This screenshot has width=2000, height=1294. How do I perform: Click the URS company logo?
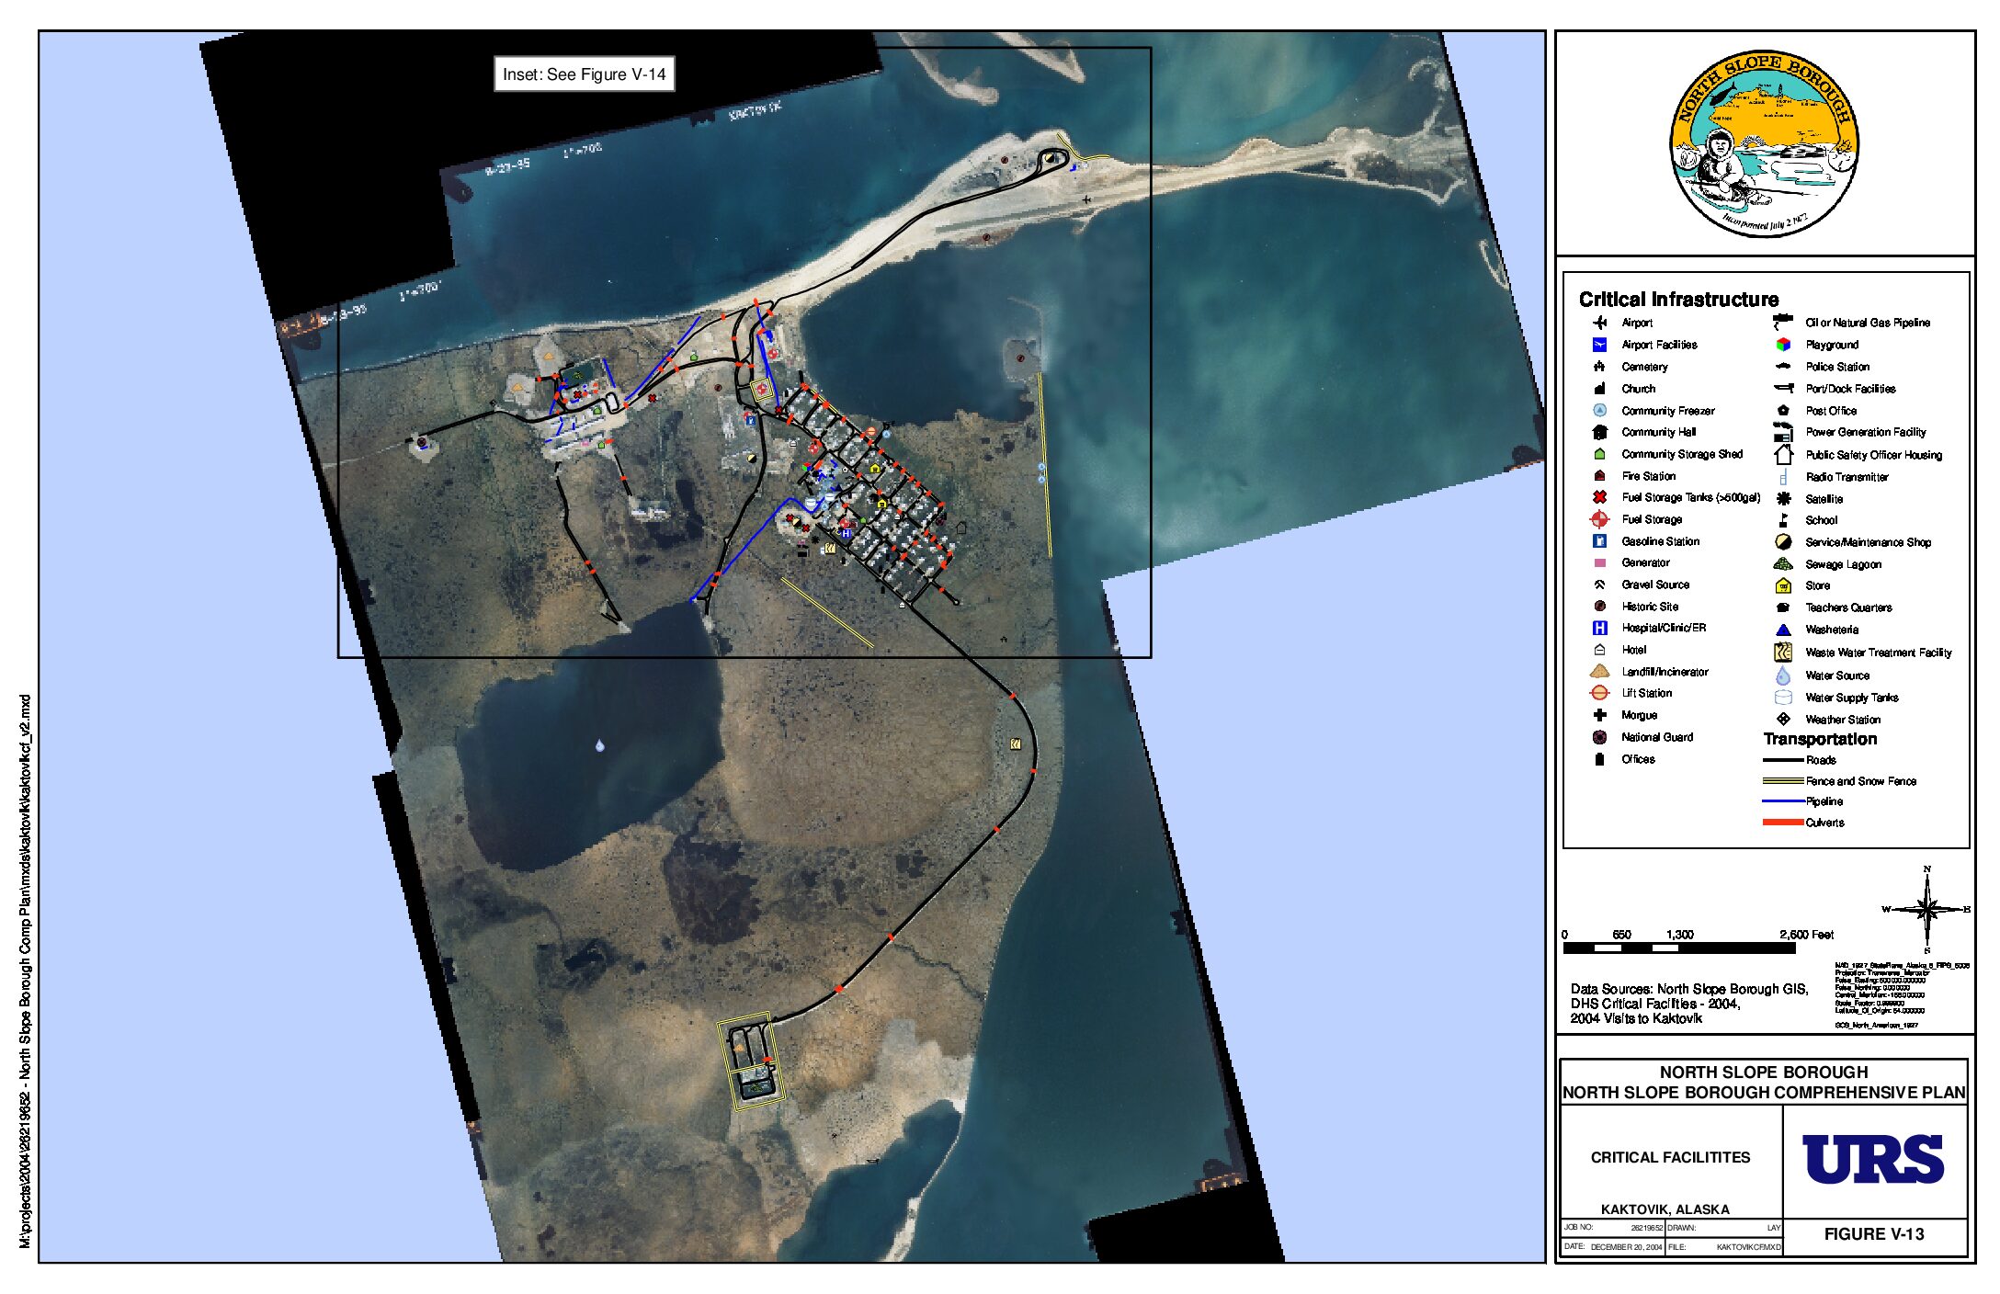coord(1873,1159)
